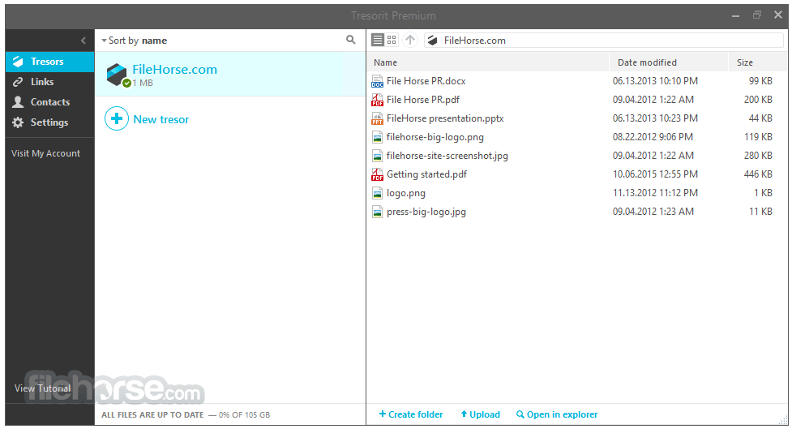Viewport: 792px width, 429px height.
Task: Click the Visit My Account link
Action: click(x=46, y=153)
